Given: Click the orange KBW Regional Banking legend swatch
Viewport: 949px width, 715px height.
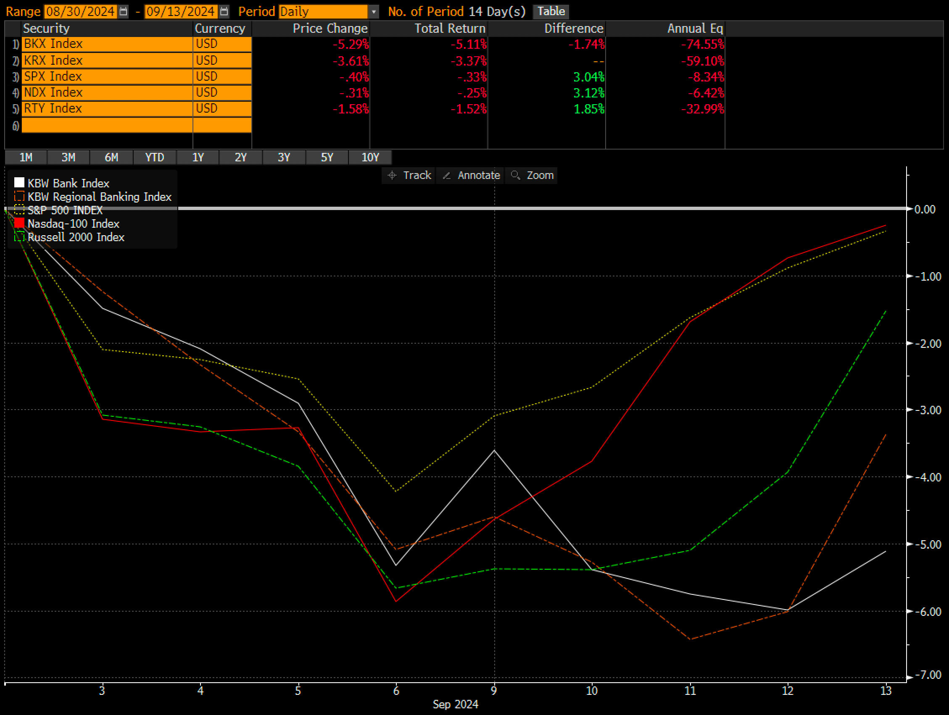Looking at the screenshot, I should tap(19, 197).
